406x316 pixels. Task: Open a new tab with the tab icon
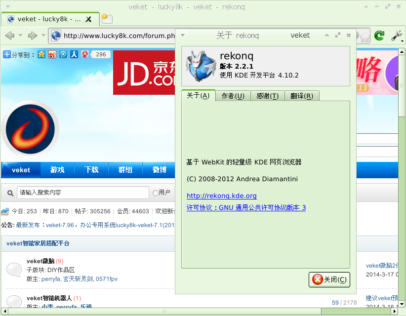107,19
